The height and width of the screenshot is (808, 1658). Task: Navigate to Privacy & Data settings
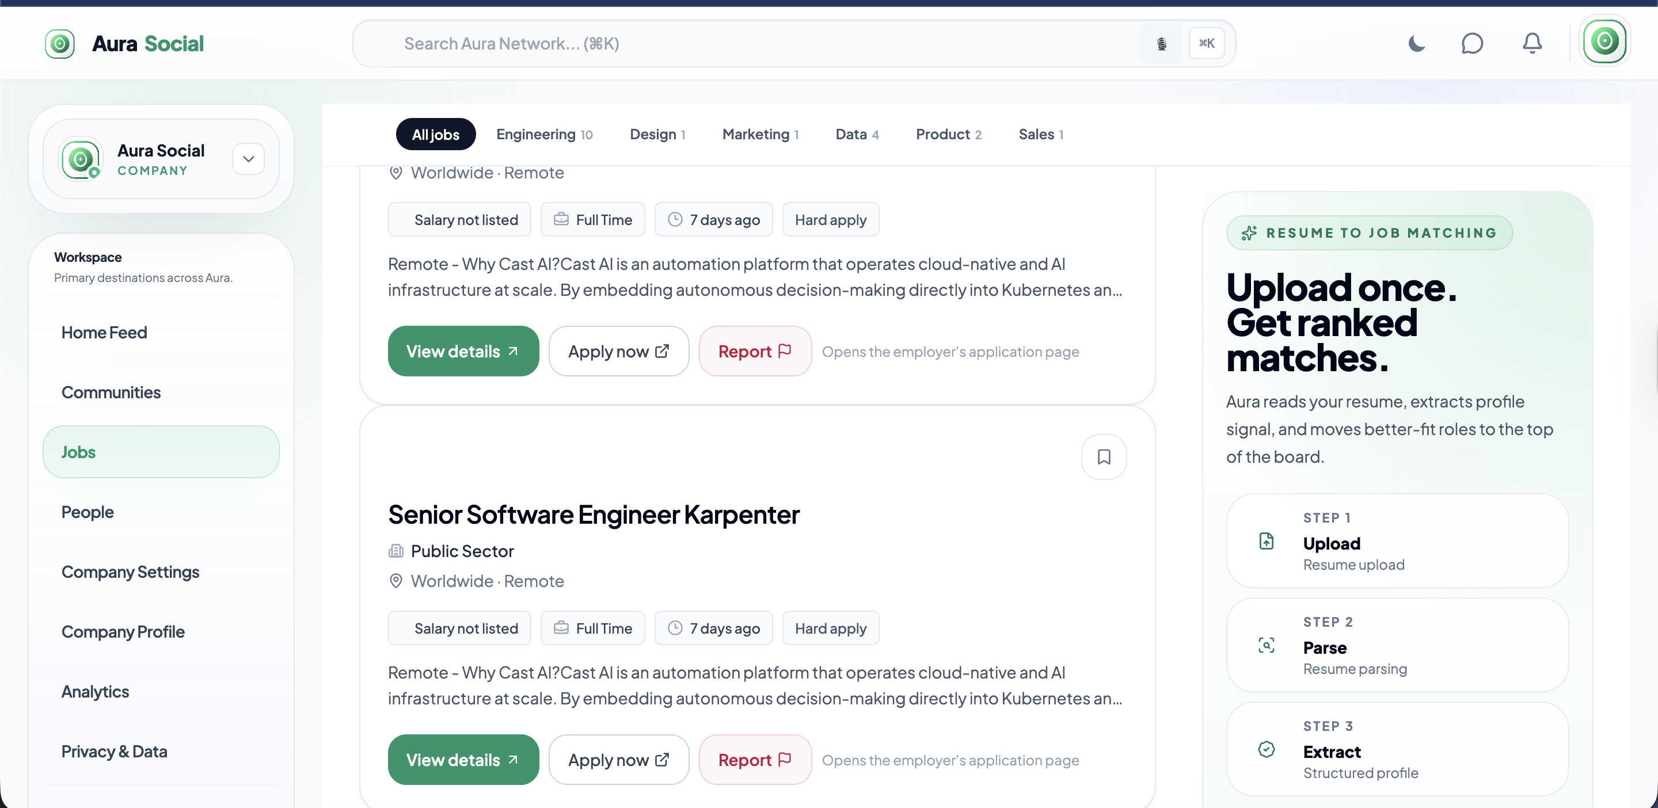pyautogui.click(x=114, y=751)
